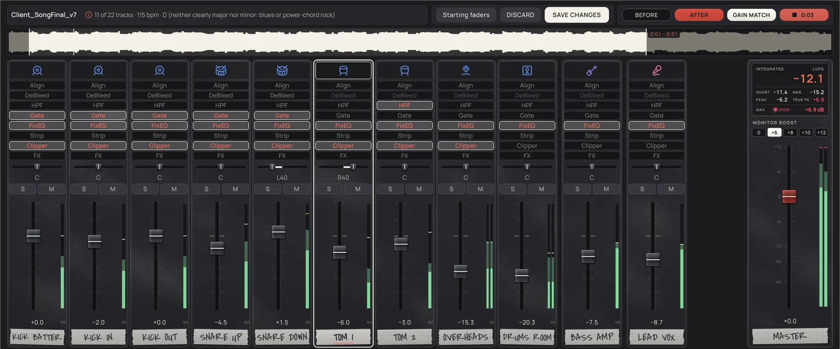Disable FixEQ on Lead Vox
Screen dimensions: 840x349
[657, 126]
